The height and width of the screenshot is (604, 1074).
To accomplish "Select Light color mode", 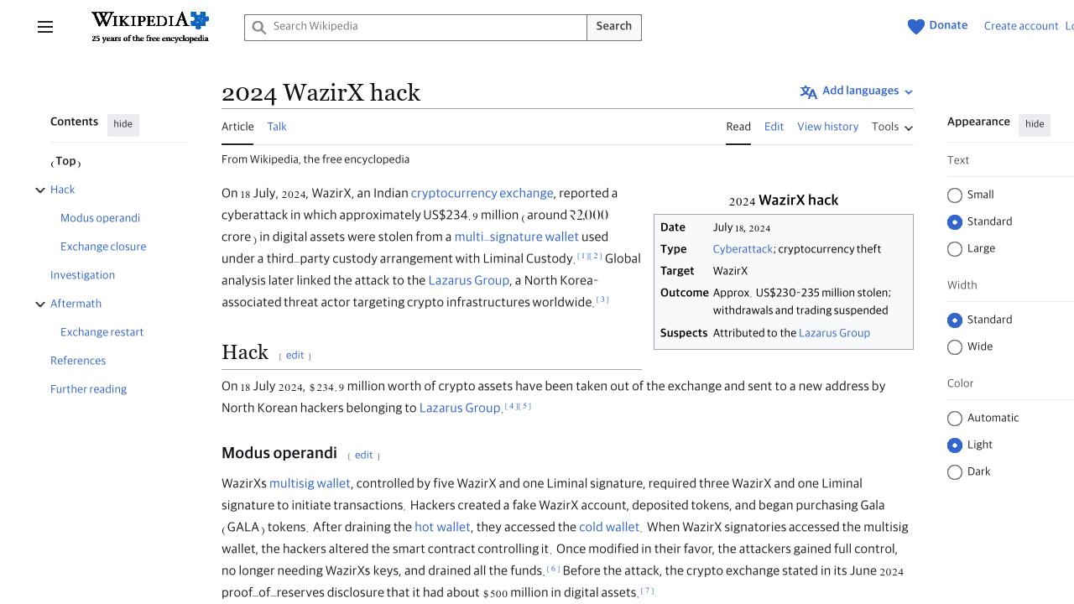I will coord(955,445).
